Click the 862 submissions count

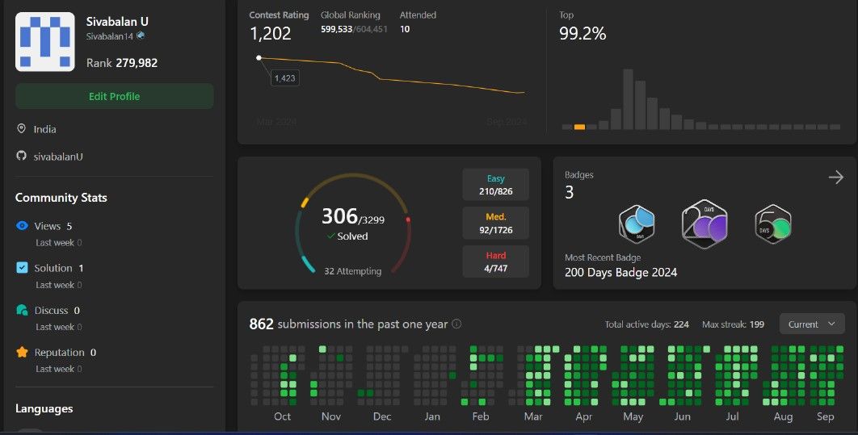(x=262, y=324)
